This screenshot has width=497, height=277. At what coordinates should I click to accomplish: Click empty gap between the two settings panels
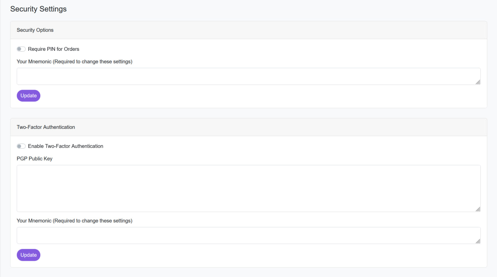[248, 113]
